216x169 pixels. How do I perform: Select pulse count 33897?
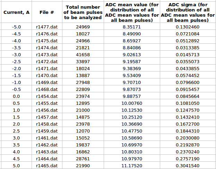click(83, 62)
